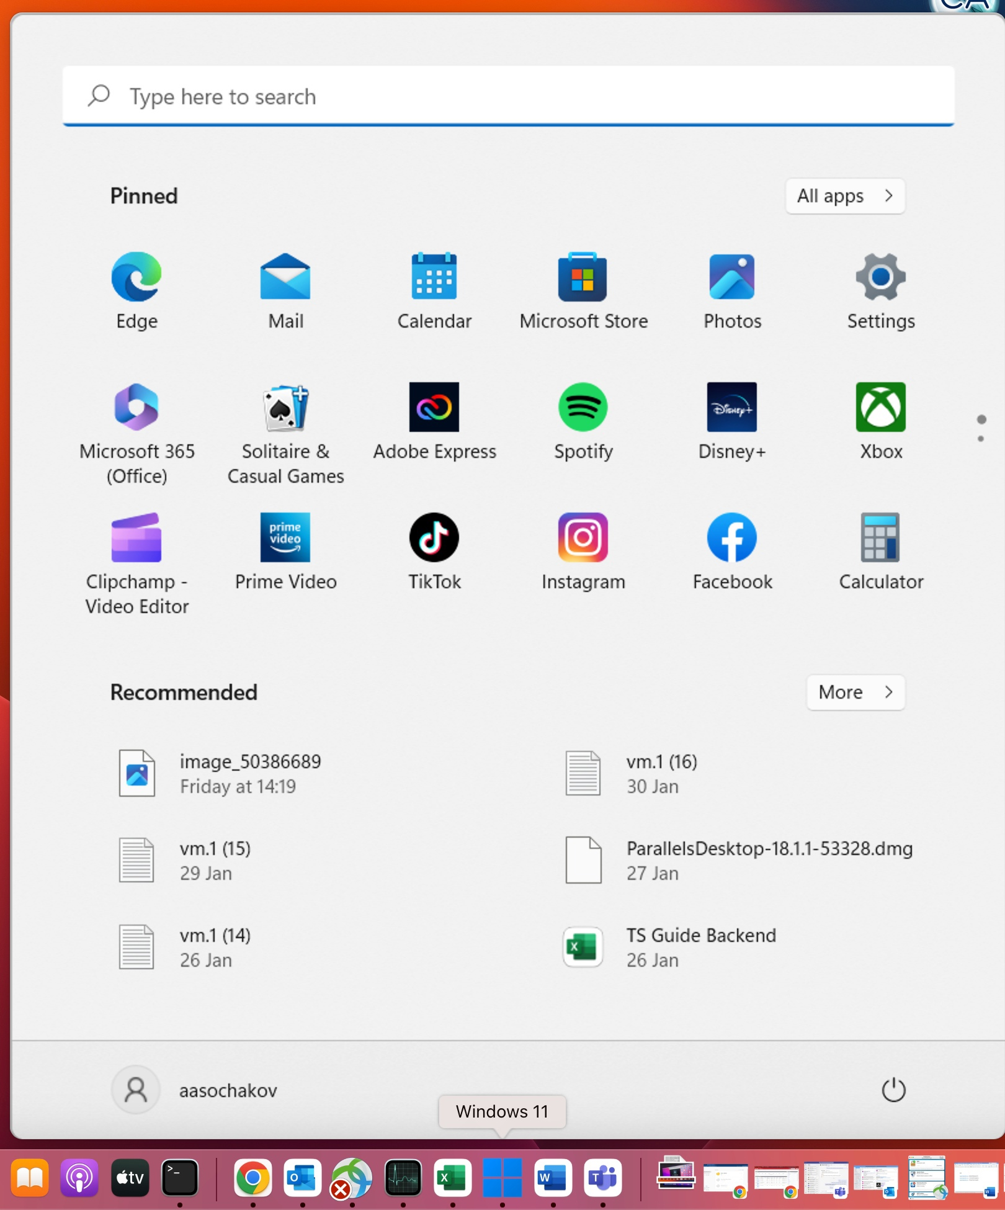Image resolution: width=1005 pixels, height=1210 pixels.
Task: Open the power options button
Action: tap(893, 1090)
